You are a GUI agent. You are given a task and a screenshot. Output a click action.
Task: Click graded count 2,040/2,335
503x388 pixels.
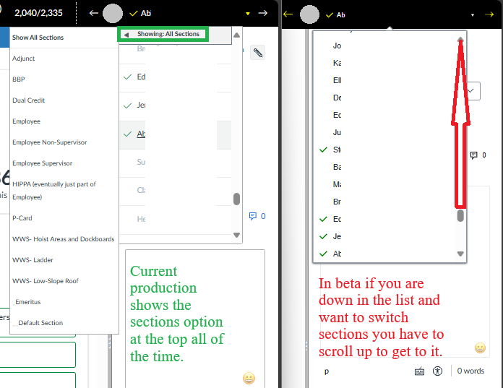38,13
